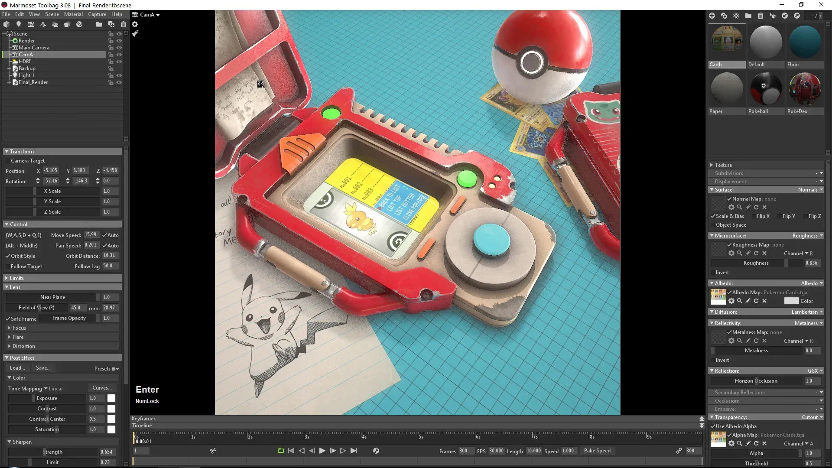This screenshot has height=468, width=832.
Task: Enable the Follow Target checkbox
Action: tap(8, 266)
